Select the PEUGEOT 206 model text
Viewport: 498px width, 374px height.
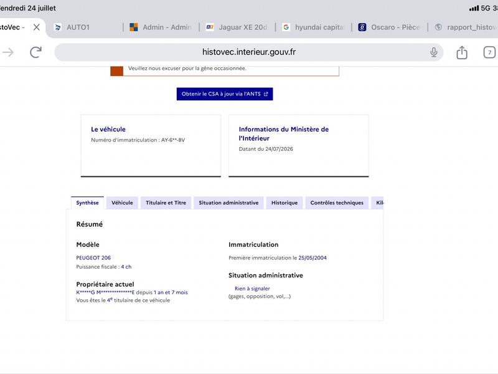tap(93, 257)
